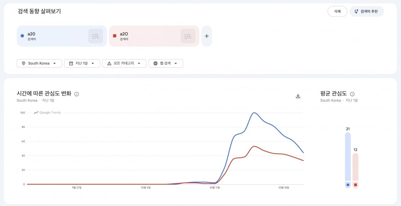The height and width of the screenshot is (206, 401).
Task: Click the 검색 동향 살펴보기 heading
Action: 39,11
